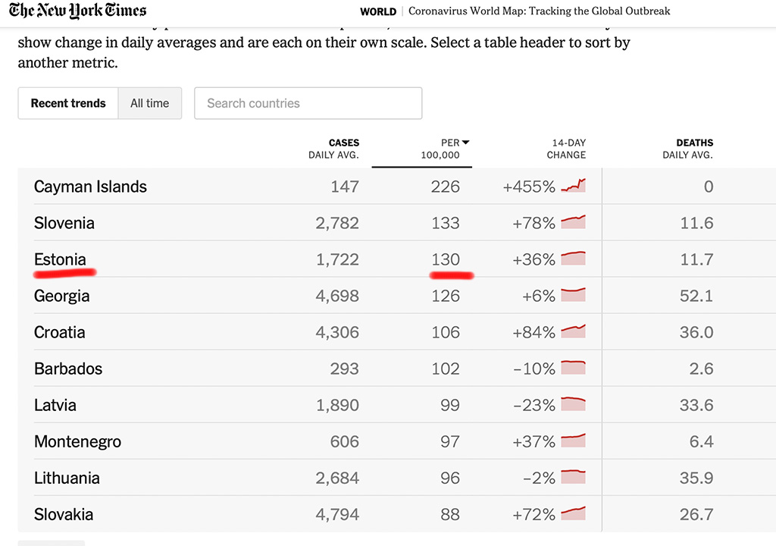
Task: Open the World section link
Action: [x=378, y=11]
